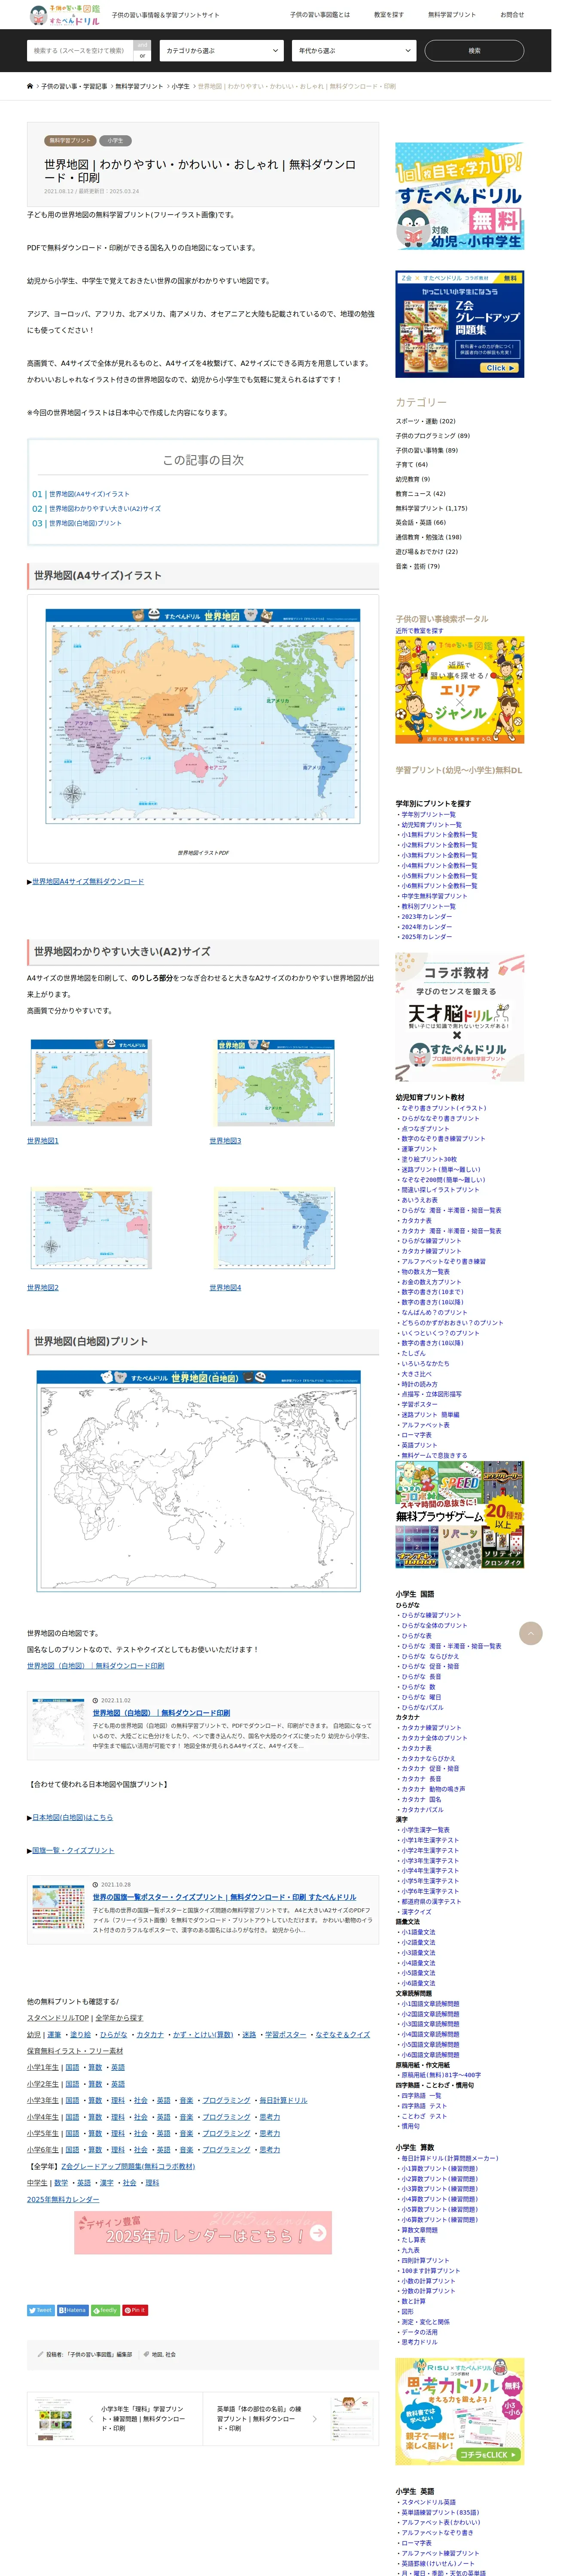Image resolution: width=587 pixels, height=2576 pixels.
Task: Open the 無料学習プリント header menu item
Action: (452, 15)
